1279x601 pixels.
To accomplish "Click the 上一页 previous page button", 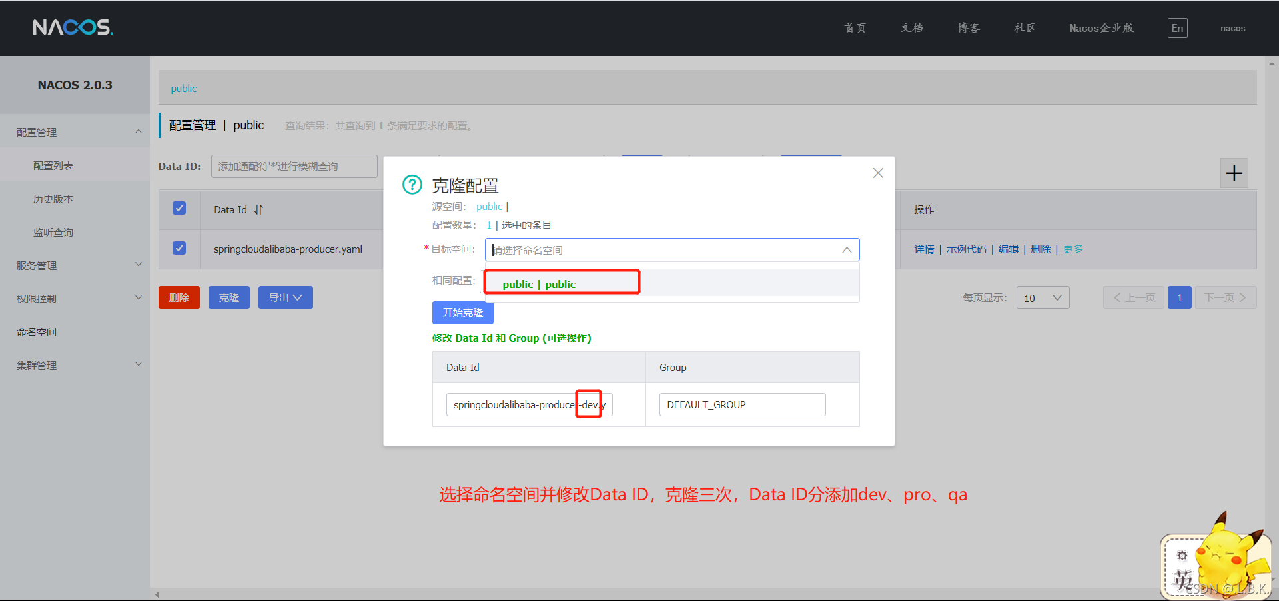I will point(1134,298).
